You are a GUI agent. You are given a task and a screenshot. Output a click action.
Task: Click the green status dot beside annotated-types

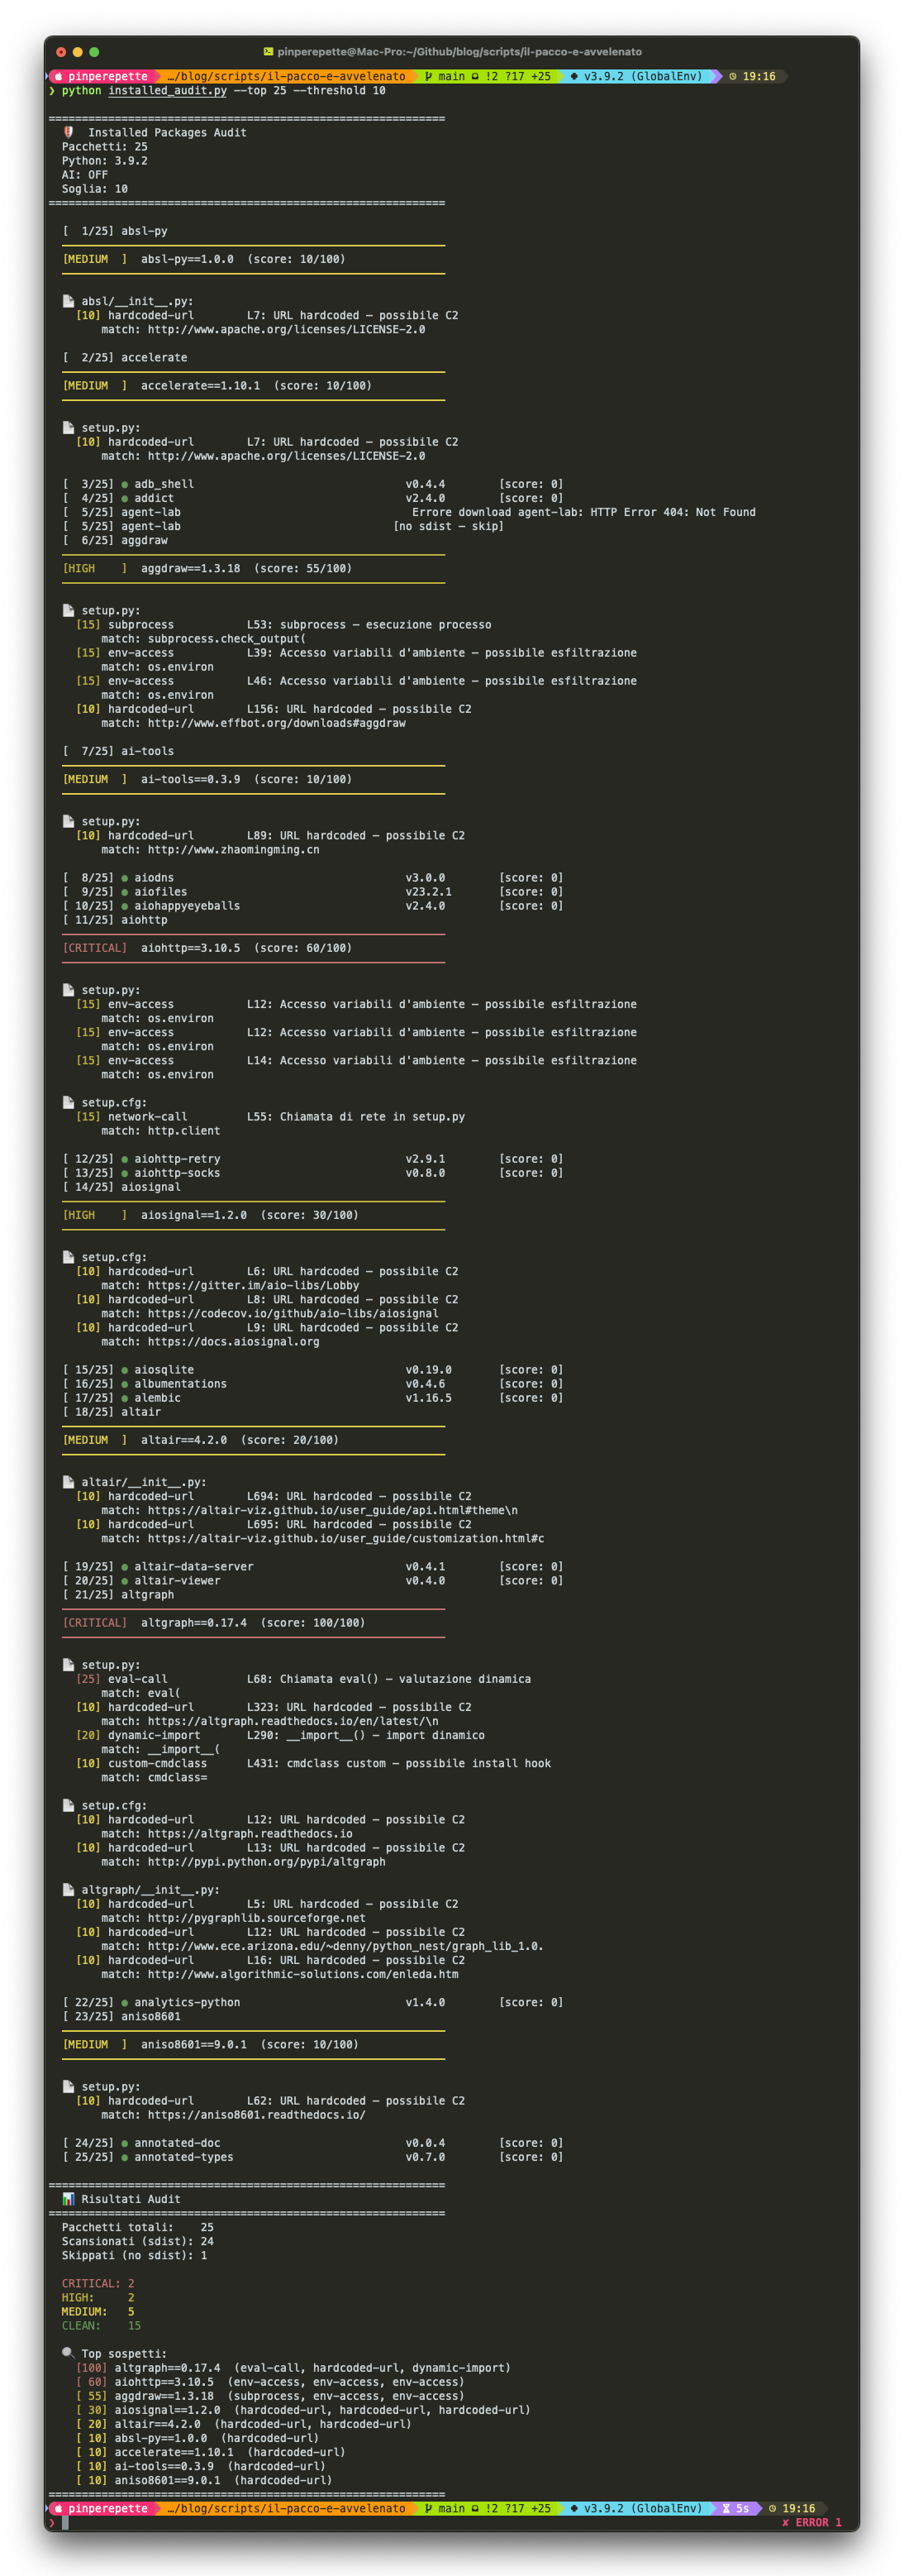coord(125,2157)
